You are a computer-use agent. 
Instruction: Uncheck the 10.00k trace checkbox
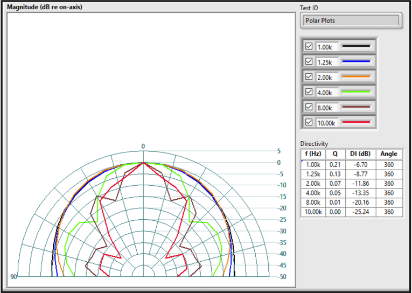pyautogui.click(x=309, y=122)
